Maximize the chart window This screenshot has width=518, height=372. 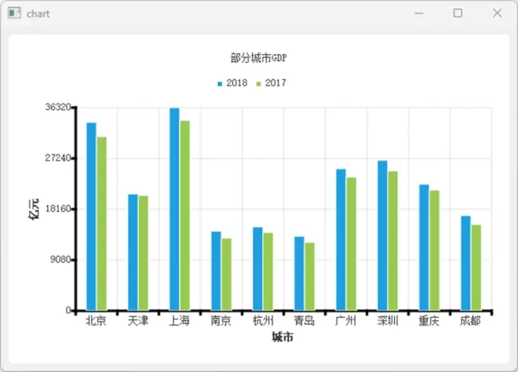[458, 13]
